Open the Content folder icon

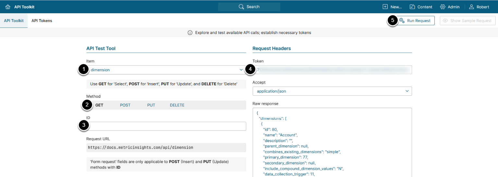(412, 7)
